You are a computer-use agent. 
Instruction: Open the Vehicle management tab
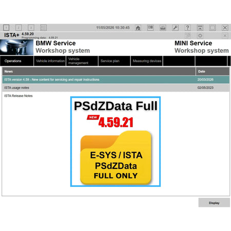(82, 61)
